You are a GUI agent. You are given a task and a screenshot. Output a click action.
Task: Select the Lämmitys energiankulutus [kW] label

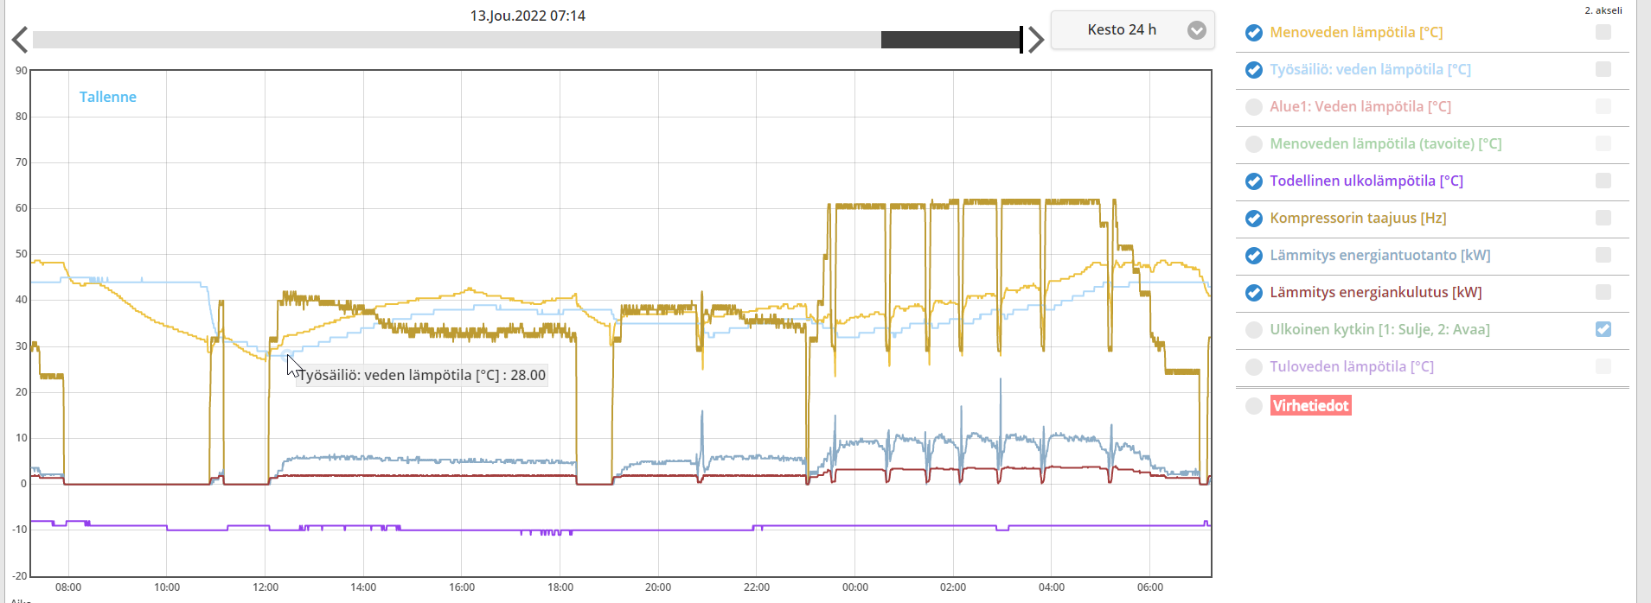[1375, 292]
